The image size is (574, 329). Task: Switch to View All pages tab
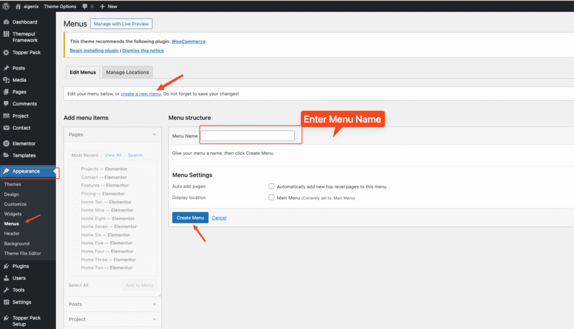click(113, 155)
